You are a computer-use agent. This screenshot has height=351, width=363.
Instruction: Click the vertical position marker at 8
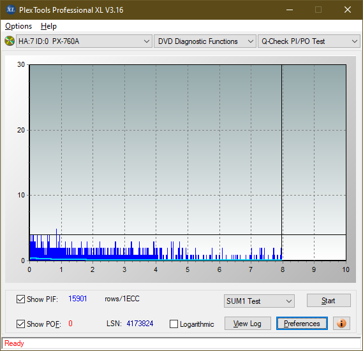(282, 162)
